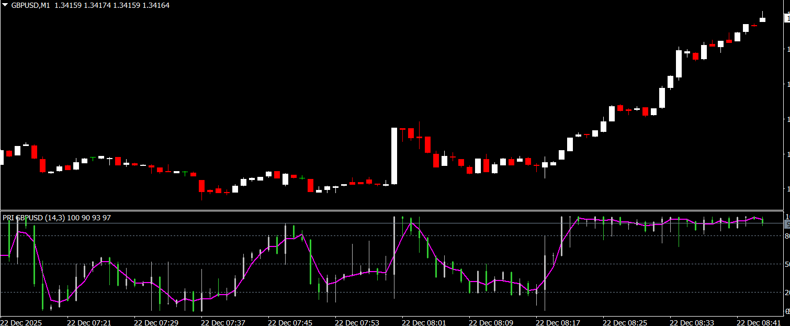
Task: Select the tall white candle before 08:01
Action: [x=394, y=155]
